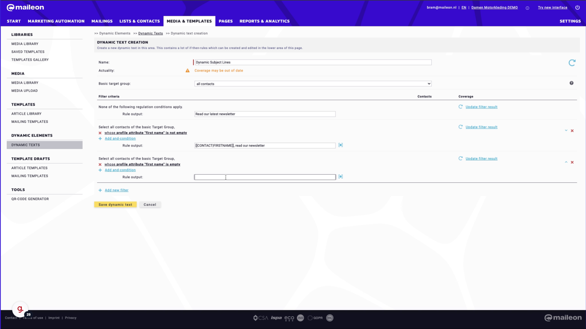Click plus icon next to Add new filter
The width and height of the screenshot is (586, 329).
coord(100,190)
